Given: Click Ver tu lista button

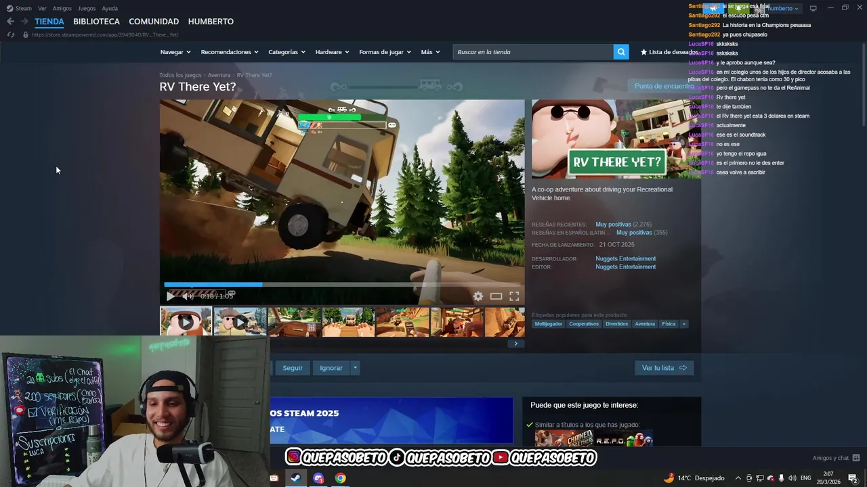Looking at the screenshot, I should coord(664,368).
